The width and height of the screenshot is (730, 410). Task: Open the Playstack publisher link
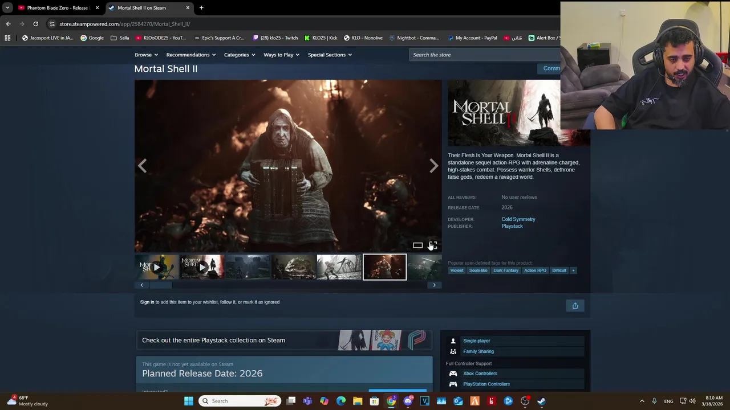[x=512, y=226]
